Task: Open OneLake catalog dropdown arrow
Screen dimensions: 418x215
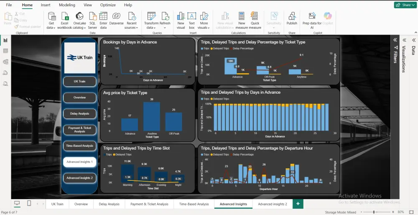Action: [85, 27]
